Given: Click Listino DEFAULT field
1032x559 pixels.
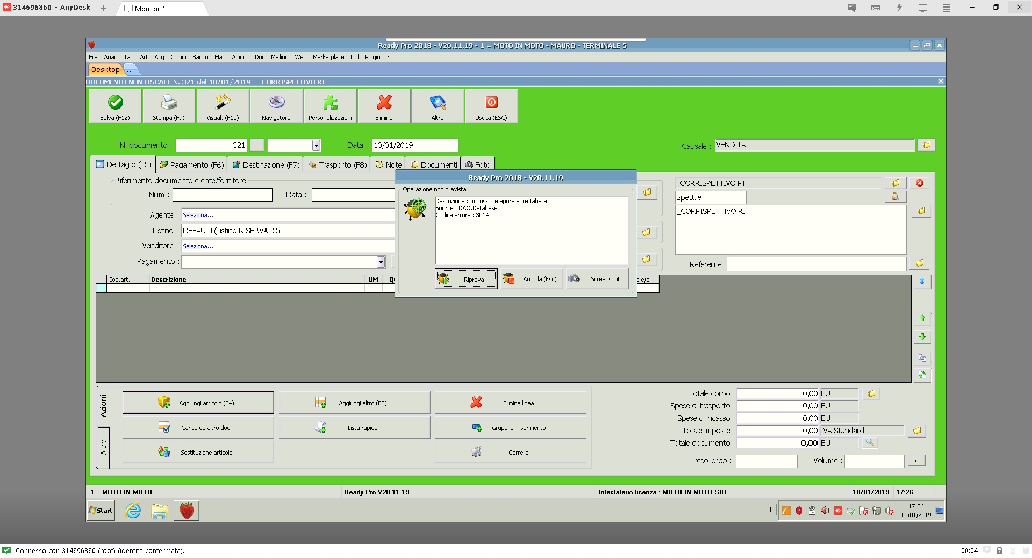Looking at the screenshot, I should (288, 231).
